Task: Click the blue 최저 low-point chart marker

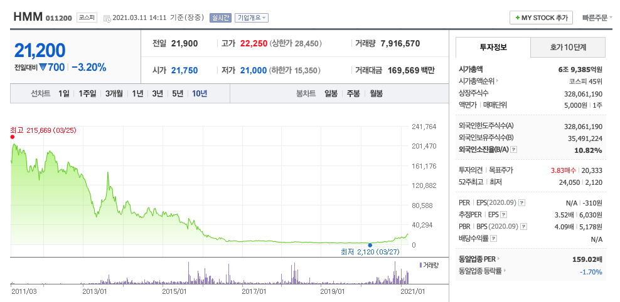Action: click(x=370, y=245)
